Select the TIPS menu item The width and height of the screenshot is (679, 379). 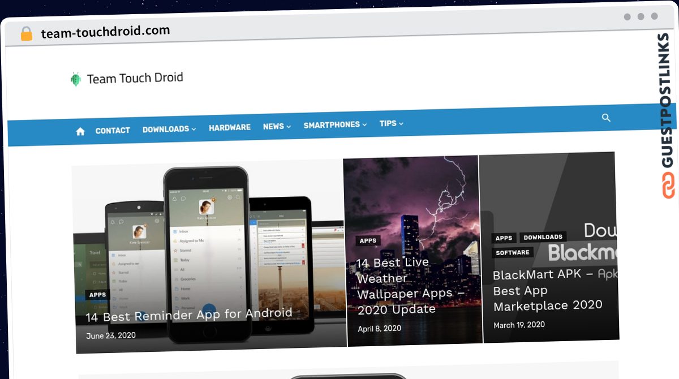tap(388, 123)
